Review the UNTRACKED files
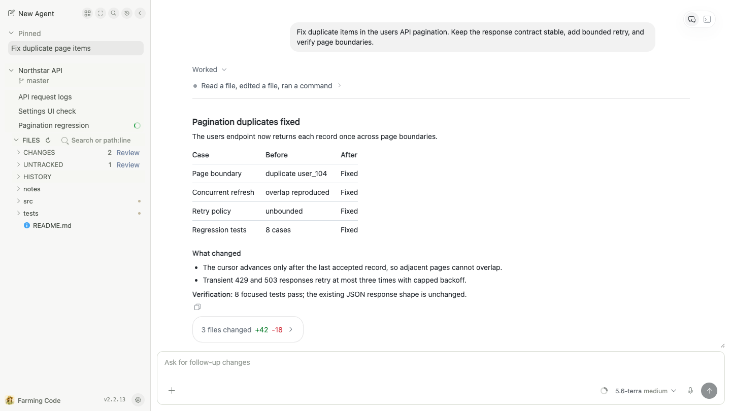 pos(128,165)
